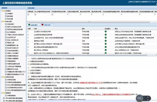Click the horizontal scrollbar under vehicle summary
This screenshot has width=157, height=102.
(x=89, y=22)
